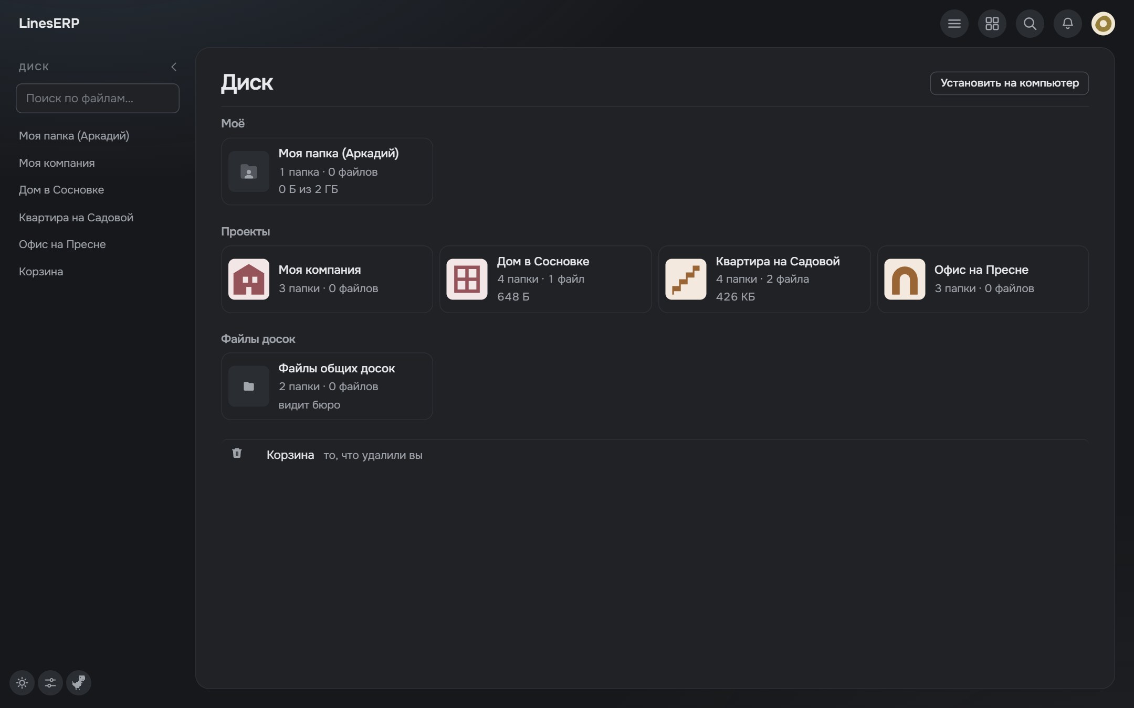Click the 'то, что удалили вы' caption
This screenshot has height=708, width=1134.
coord(373,455)
